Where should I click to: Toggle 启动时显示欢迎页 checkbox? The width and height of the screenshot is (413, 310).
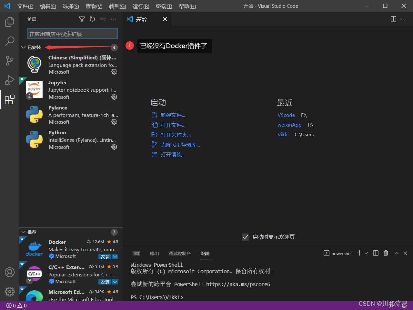(x=245, y=237)
